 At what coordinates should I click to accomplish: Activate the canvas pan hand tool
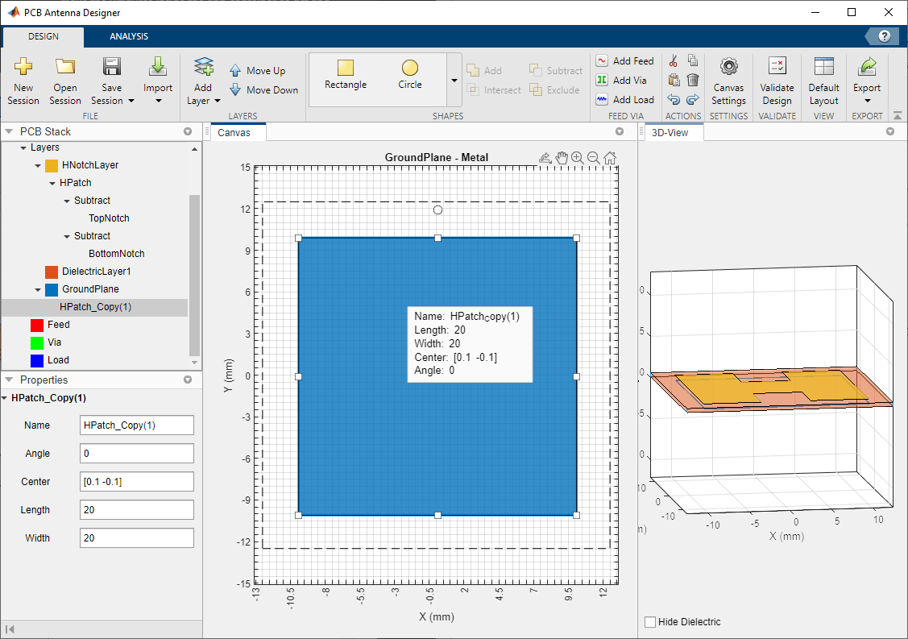pos(561,158)
